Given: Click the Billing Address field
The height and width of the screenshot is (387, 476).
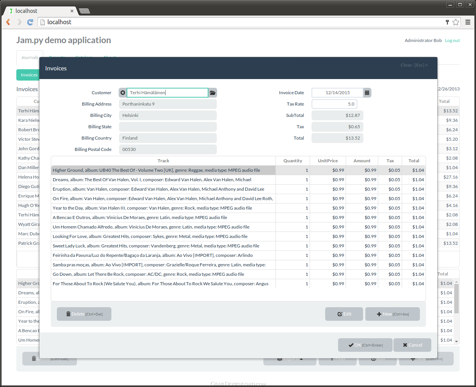Looking at the screenshot, I should [x=168, y=104].
